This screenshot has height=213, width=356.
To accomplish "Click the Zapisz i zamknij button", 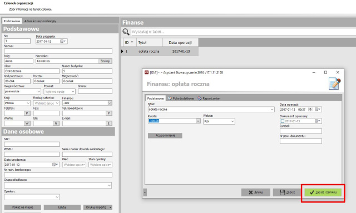I will pos(323,192).
